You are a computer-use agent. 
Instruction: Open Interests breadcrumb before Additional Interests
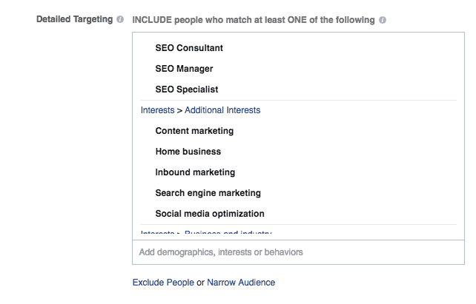pos(158,110)
